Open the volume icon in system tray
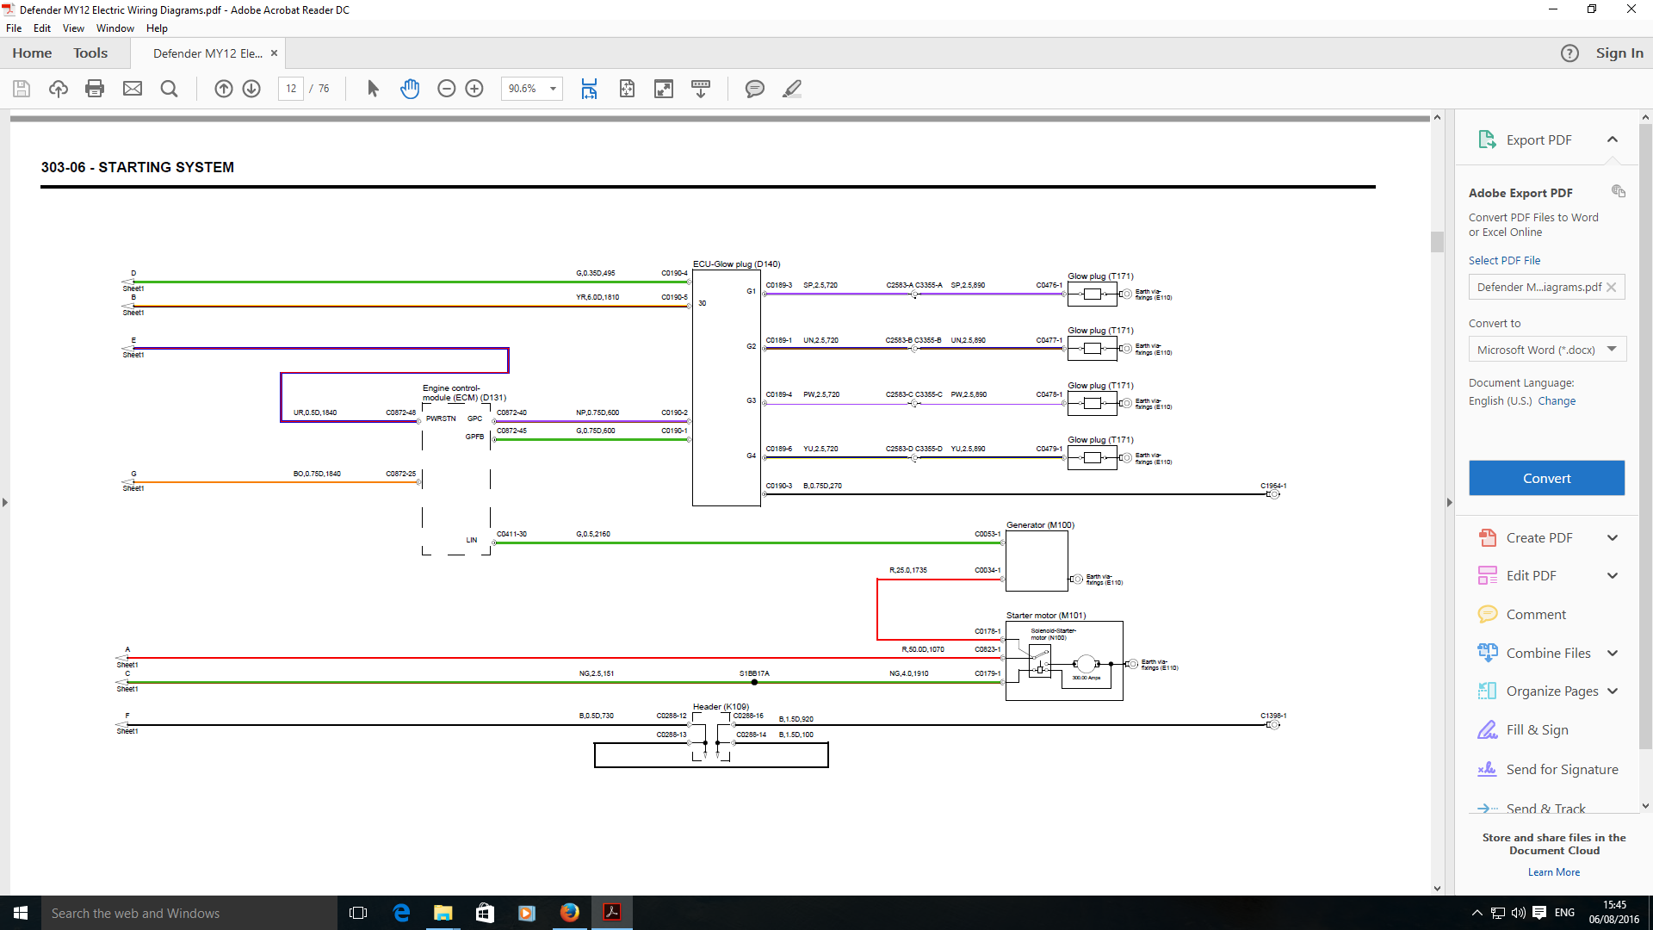 tap(1518, 913)
